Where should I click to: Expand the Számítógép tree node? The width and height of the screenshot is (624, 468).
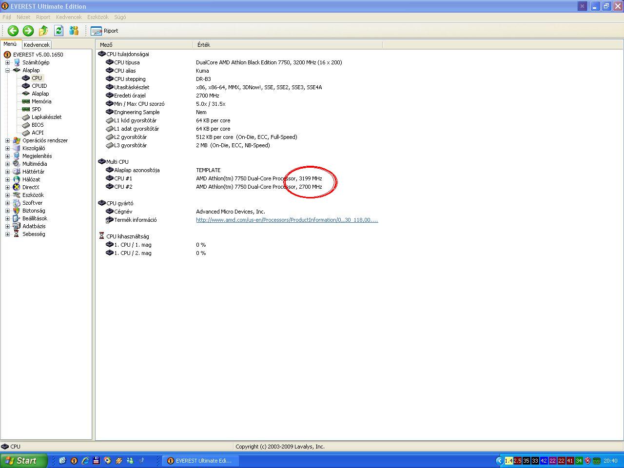(7, 62)
